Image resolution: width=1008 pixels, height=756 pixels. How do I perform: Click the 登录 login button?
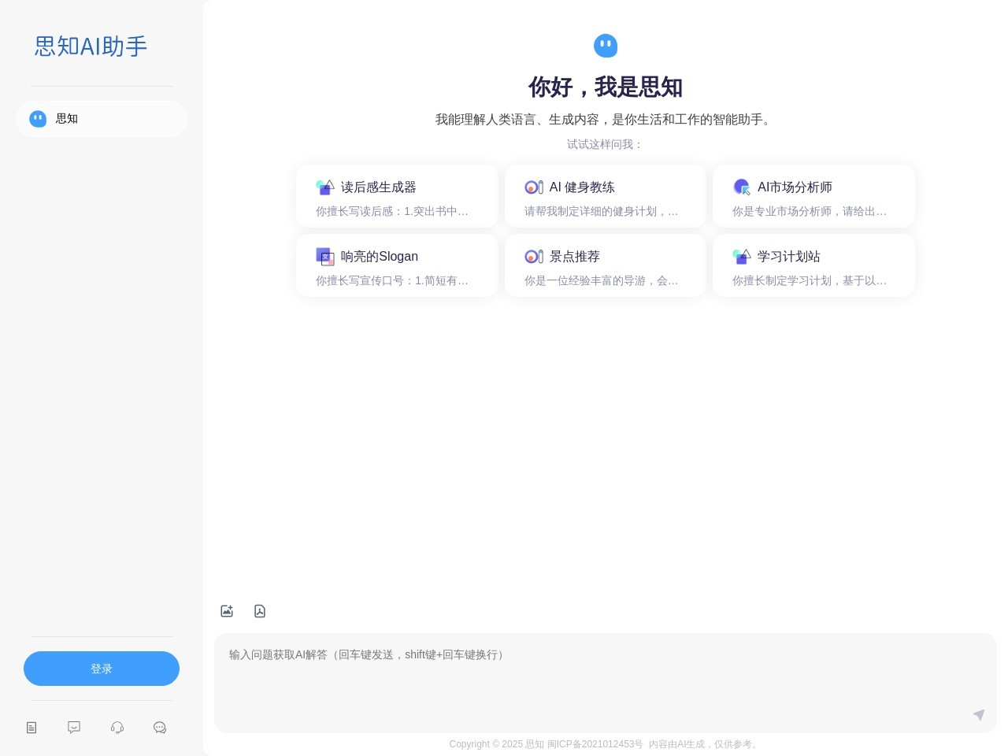(x=102, y=669)
